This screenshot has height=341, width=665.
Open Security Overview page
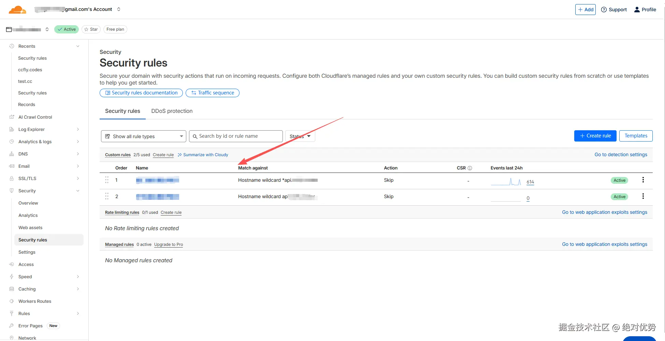point(28,203)
